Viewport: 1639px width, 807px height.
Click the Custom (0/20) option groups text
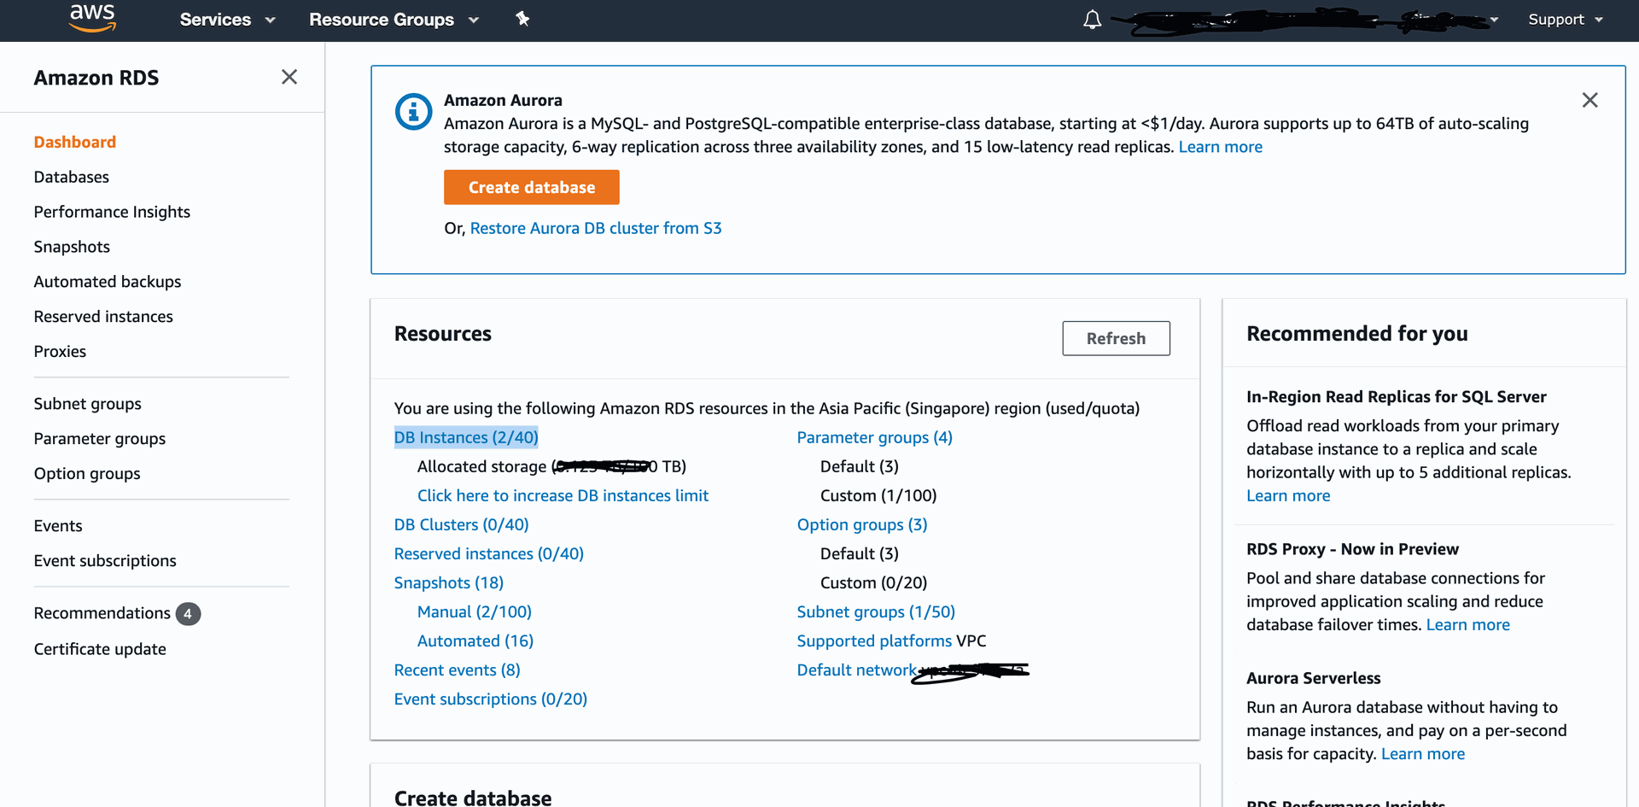click(873, 582)
